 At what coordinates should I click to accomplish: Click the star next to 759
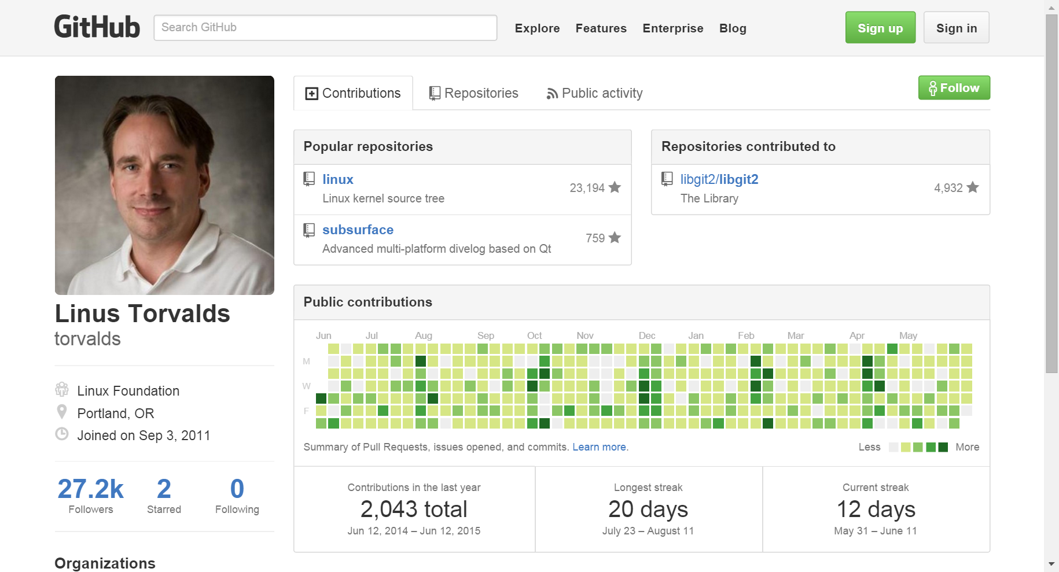tap(615, 238)
